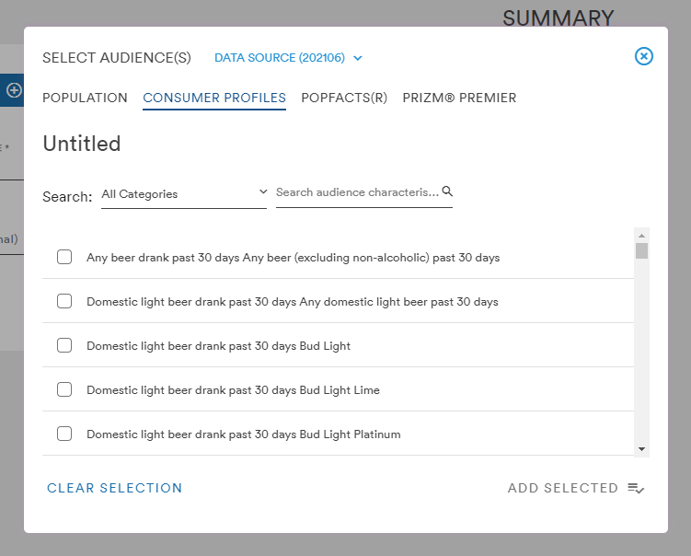691x556 pixels.
Task: Tick checkbox for the 'days Bud Light' row
Action: pos(64,345)
